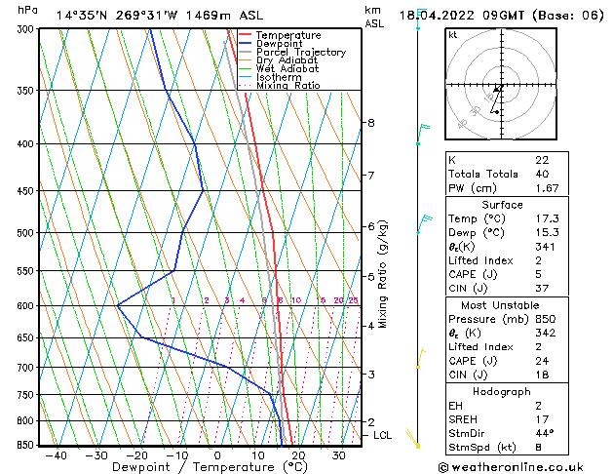The image size is (613, 474).
Task: Click the StmDir 44° value
Action: click(x=545, y=433)
